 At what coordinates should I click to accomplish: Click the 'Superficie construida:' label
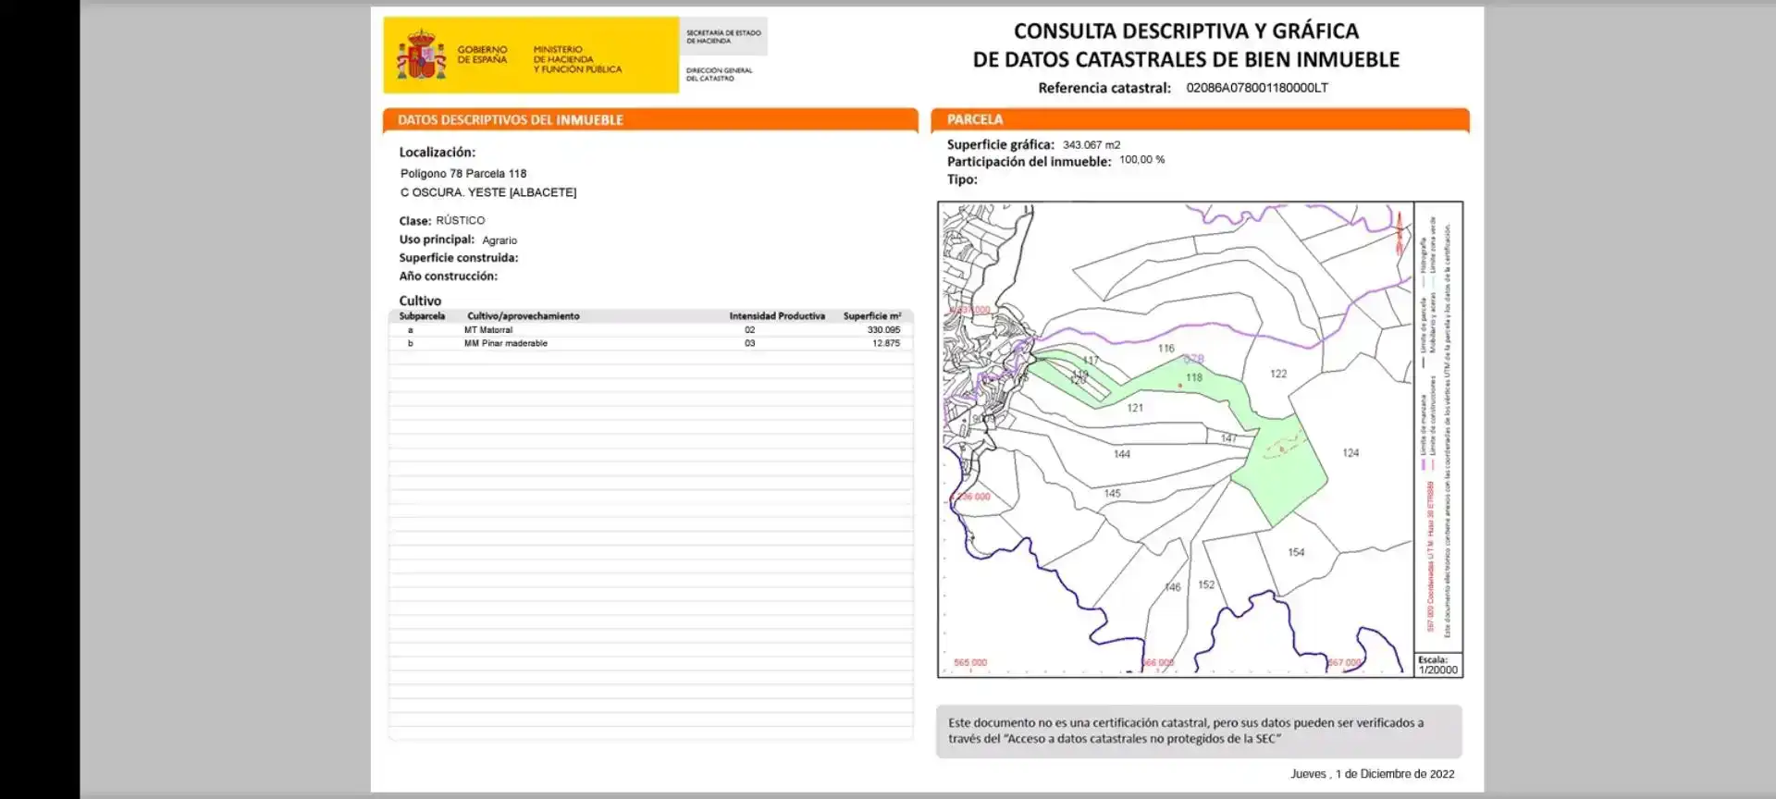459,258
